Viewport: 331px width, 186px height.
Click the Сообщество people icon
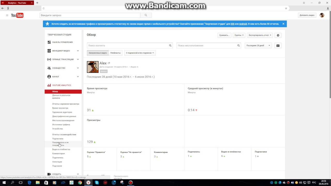[49, 68]
